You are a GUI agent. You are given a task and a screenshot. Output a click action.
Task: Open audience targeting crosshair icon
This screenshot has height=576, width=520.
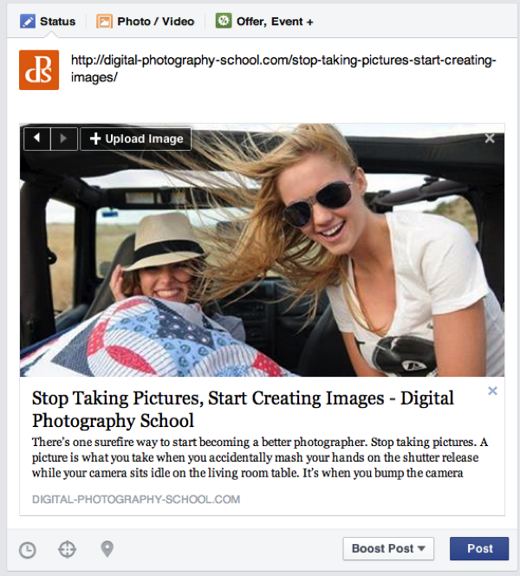67,549
